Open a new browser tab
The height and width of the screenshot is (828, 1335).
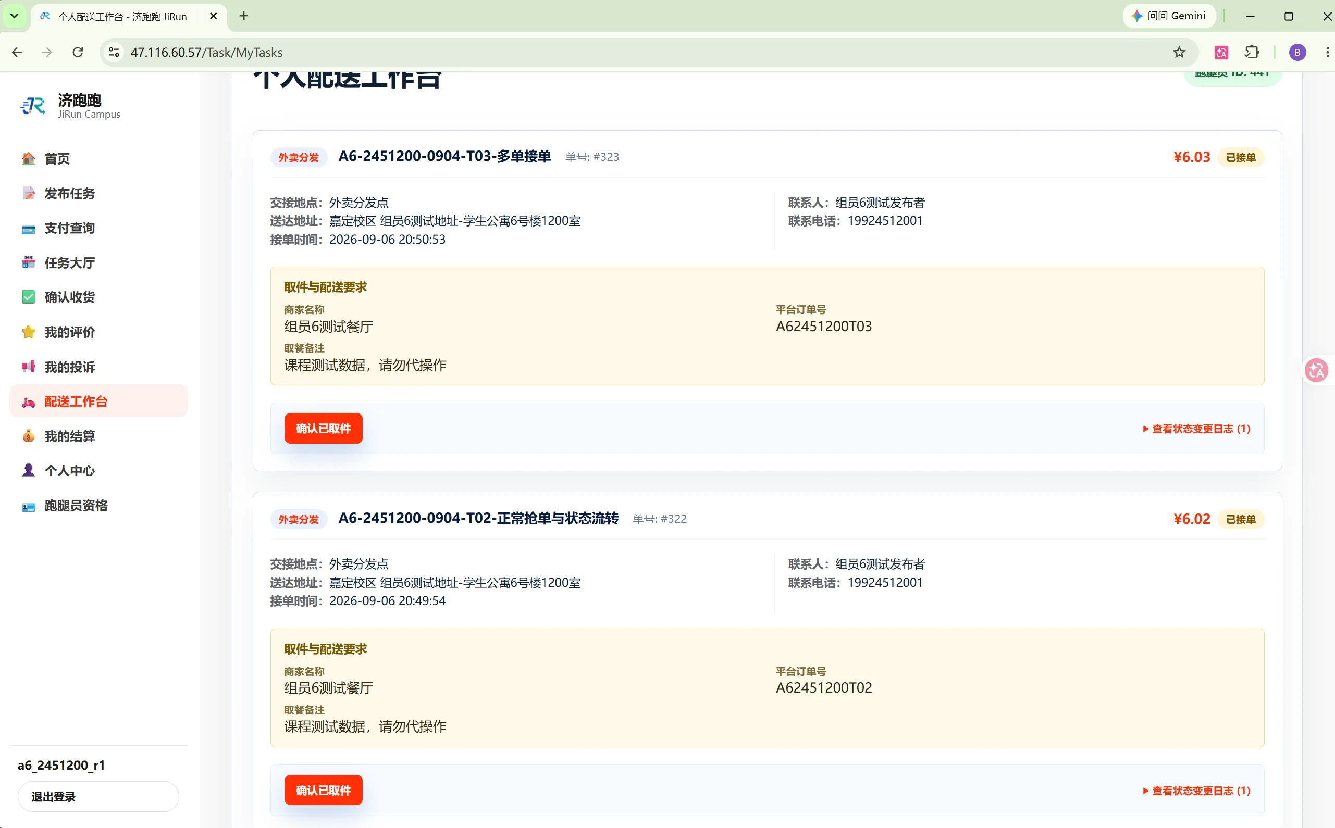tap(244, 16)
